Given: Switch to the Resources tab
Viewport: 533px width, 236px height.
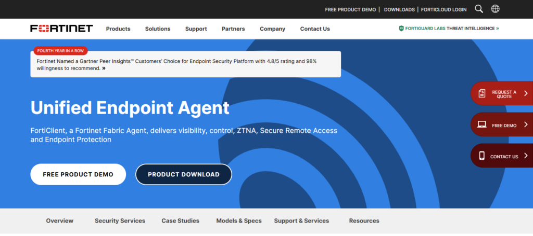Looking at the screenshot, I should coord(364,221).
